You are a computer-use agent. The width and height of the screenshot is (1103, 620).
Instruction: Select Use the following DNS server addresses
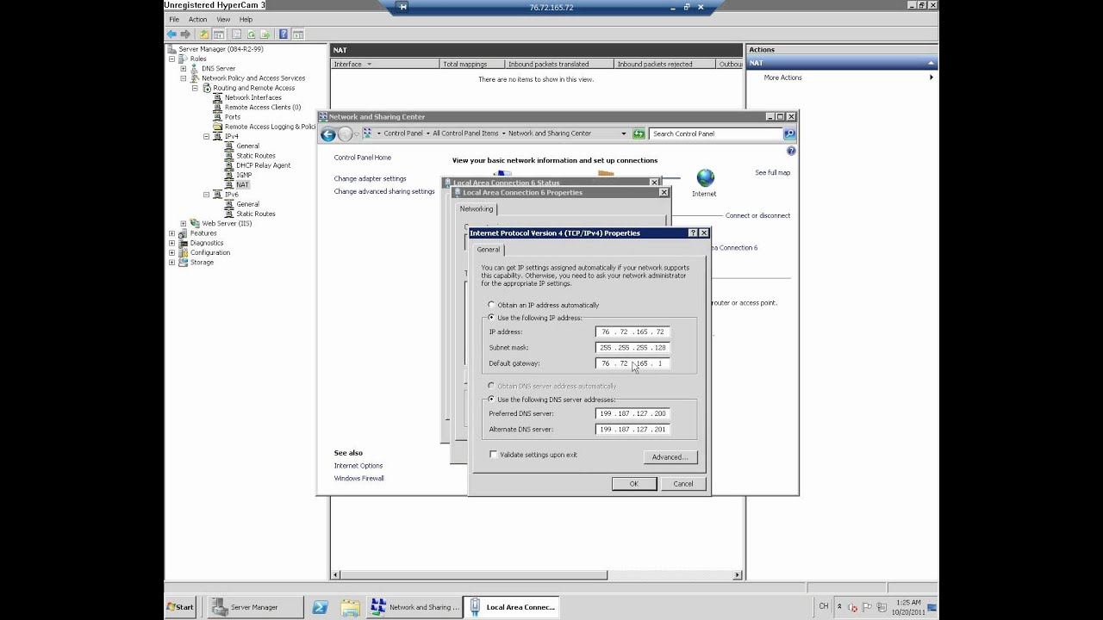coord(492,400)
